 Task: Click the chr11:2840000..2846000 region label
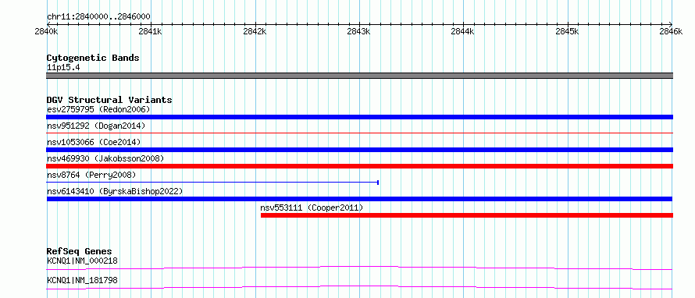click(x=98, y=17)
